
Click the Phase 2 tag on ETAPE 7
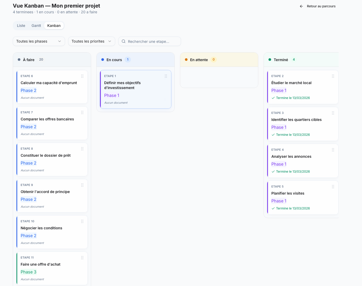tap(28, 127)
